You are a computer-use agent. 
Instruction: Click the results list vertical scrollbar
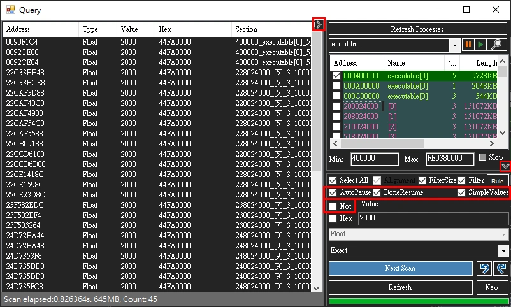[316, 101]
